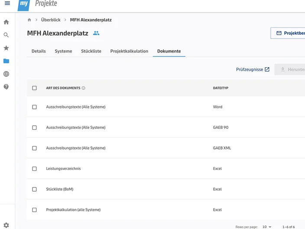
Task: Check the Ausschreibungstexte GAEB 90 row
Action: coord(34,128)
